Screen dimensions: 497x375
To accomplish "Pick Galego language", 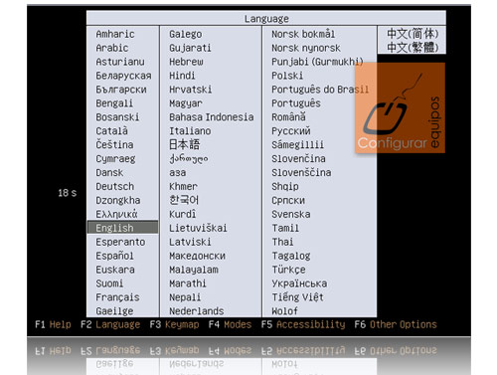I will pyautogui.click(x=186, y=34).
